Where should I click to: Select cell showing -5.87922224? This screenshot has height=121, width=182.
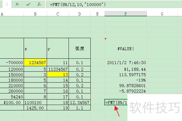126,91
